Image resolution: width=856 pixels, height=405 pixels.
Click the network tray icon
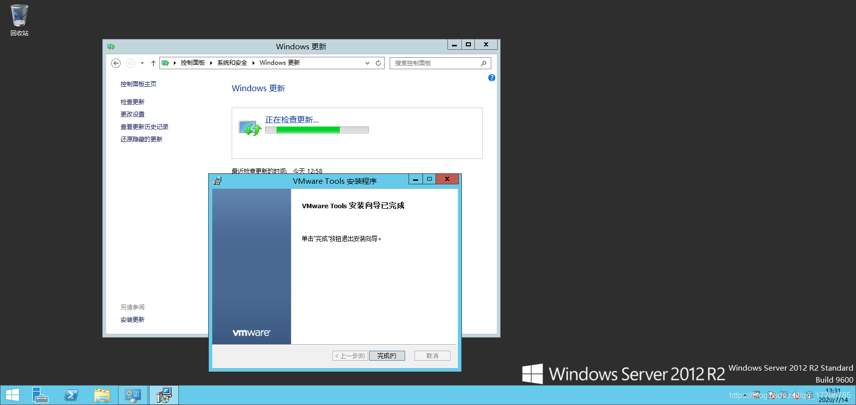(784, 395)
